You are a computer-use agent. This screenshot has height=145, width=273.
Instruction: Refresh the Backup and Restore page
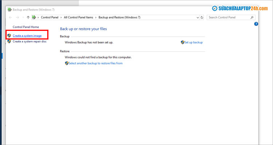(202, 17)
